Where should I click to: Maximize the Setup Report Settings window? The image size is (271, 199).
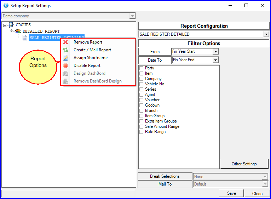point(246,5)
